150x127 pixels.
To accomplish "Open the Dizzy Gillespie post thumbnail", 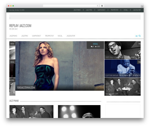I will pos(122,50).
